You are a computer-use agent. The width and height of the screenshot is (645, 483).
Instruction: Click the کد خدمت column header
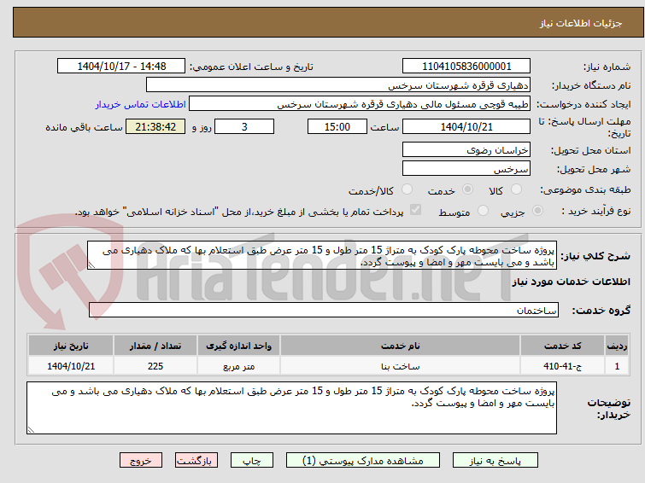(562, 346)
